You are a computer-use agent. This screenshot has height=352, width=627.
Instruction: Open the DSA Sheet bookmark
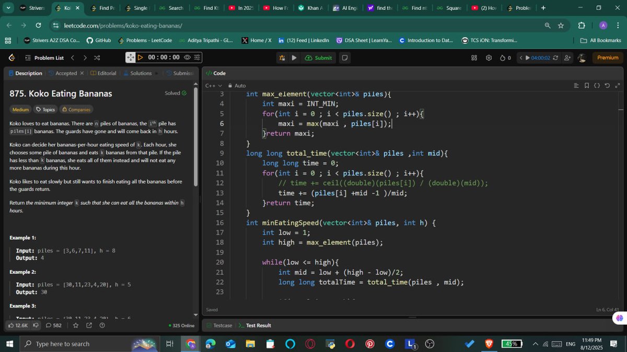coord(364,40)
